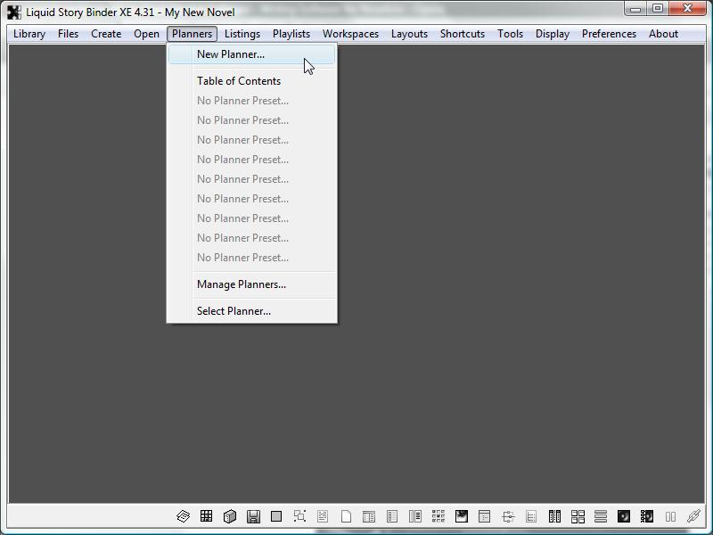This screenshot has width=713, height=535.
Task: Click the flowchart diagram icon in toolbar
Action: coord(508,516)
